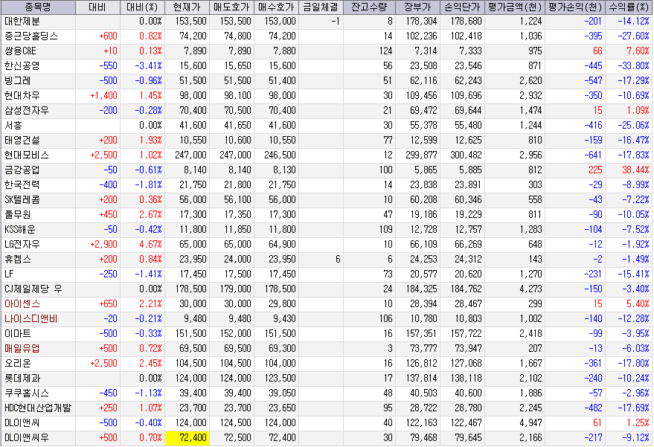The image size is (654, 447).
Task: Click 종근당홀딩스 valuation loss -395
Action: 593,36
